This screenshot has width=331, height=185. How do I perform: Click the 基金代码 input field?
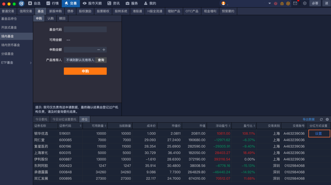point(85,30)
